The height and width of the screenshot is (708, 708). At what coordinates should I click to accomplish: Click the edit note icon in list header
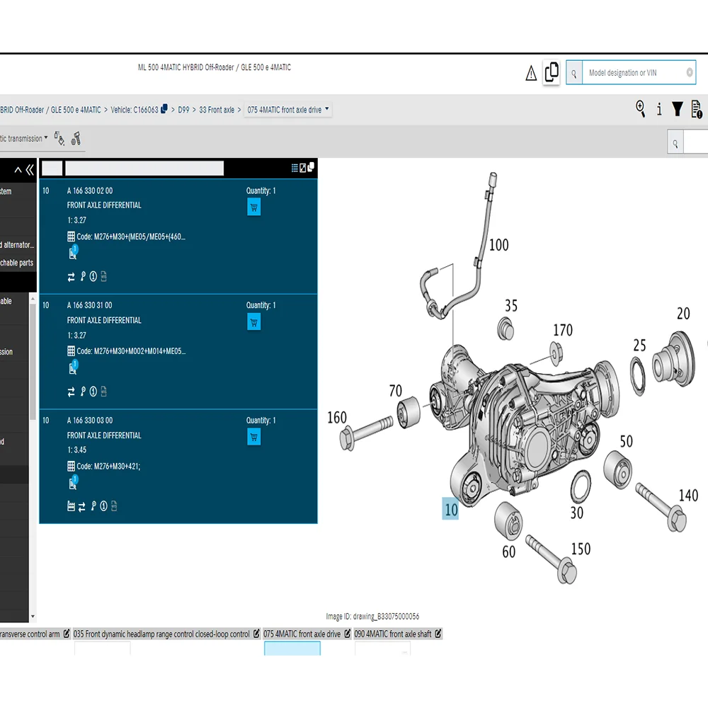tap(302, 168)
